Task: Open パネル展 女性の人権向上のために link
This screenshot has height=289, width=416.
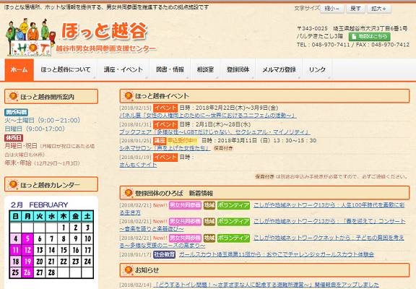Action: 208,116
